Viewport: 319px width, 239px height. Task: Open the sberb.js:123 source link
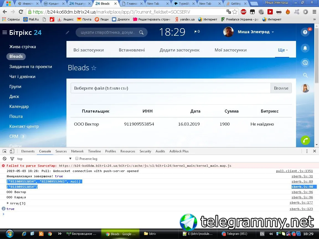pos(301,209)
